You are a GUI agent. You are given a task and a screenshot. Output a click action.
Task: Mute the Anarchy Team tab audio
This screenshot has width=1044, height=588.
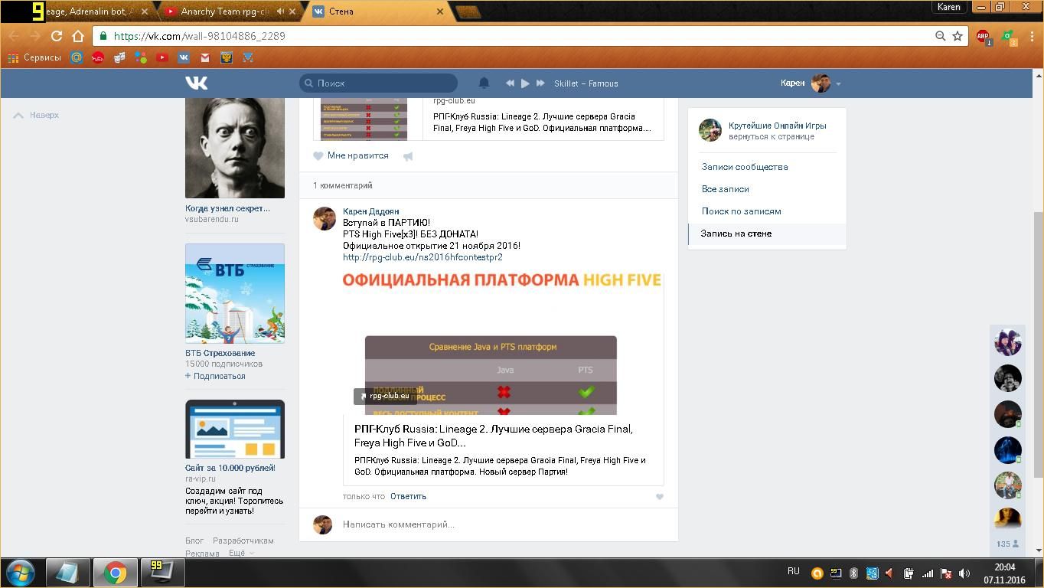[280, 11]
